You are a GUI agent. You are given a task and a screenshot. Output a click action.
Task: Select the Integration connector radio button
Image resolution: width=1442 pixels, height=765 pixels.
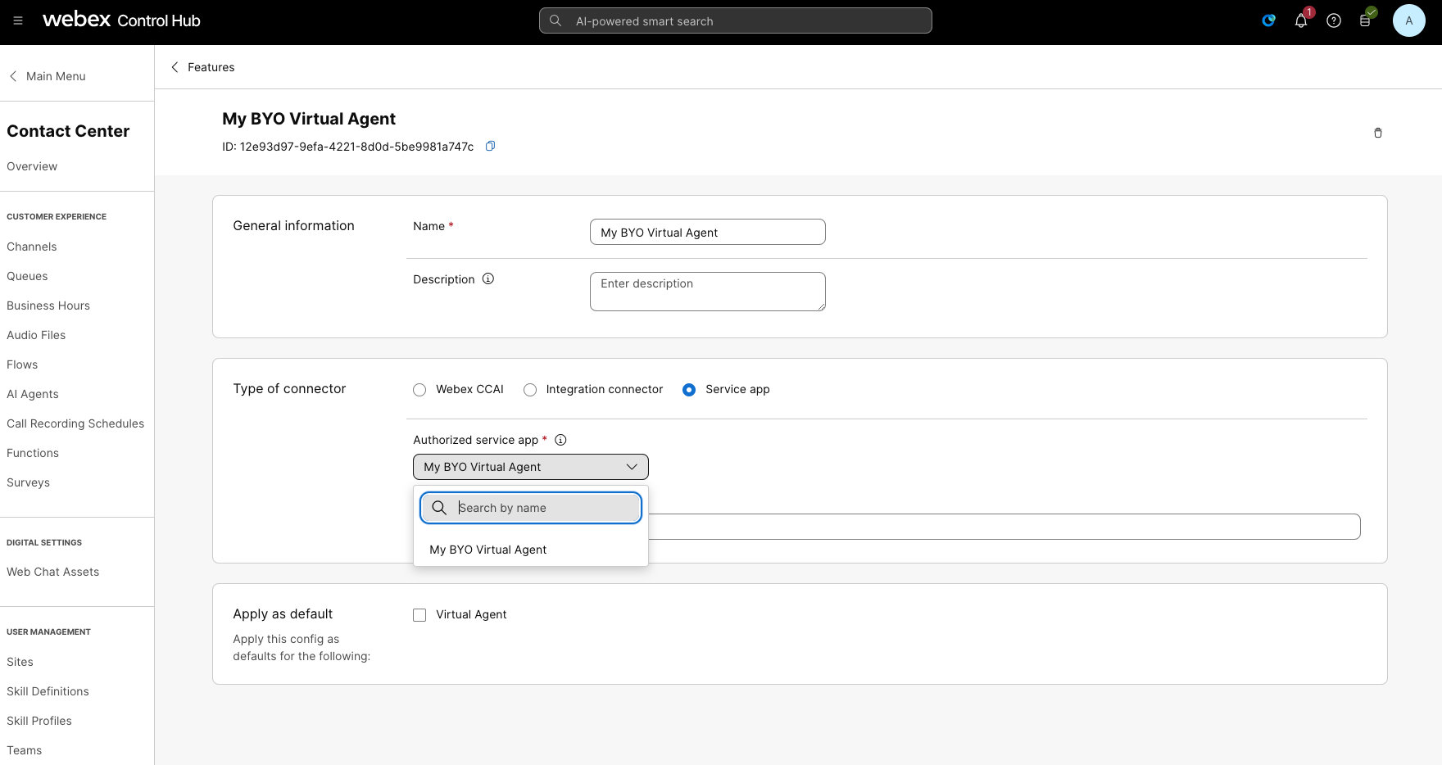coord(530,390)
